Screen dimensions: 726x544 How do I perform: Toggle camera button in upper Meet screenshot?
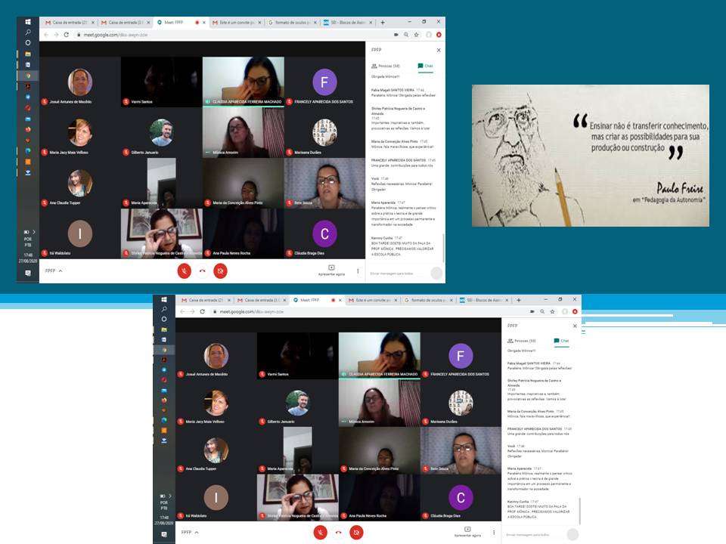pos(220,271)
